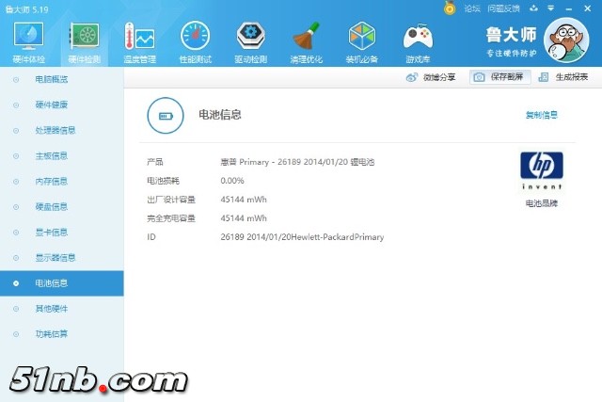Click the 鲁大师 cartoon avatar
This screenshot has height=402, width=602.
click(572, 41)
